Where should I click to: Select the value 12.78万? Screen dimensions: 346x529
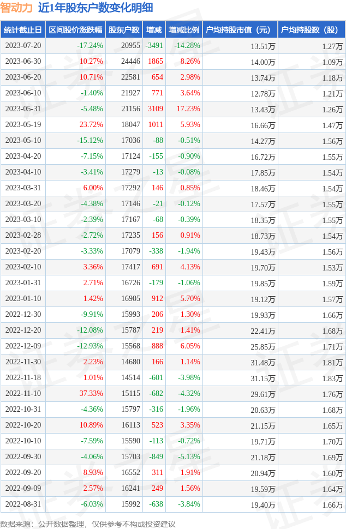pyautogui.click(x=263, y=94)
